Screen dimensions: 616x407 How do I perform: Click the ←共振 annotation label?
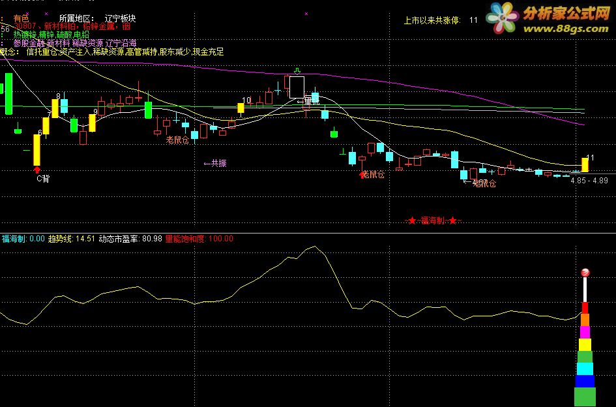coord(215,163)
